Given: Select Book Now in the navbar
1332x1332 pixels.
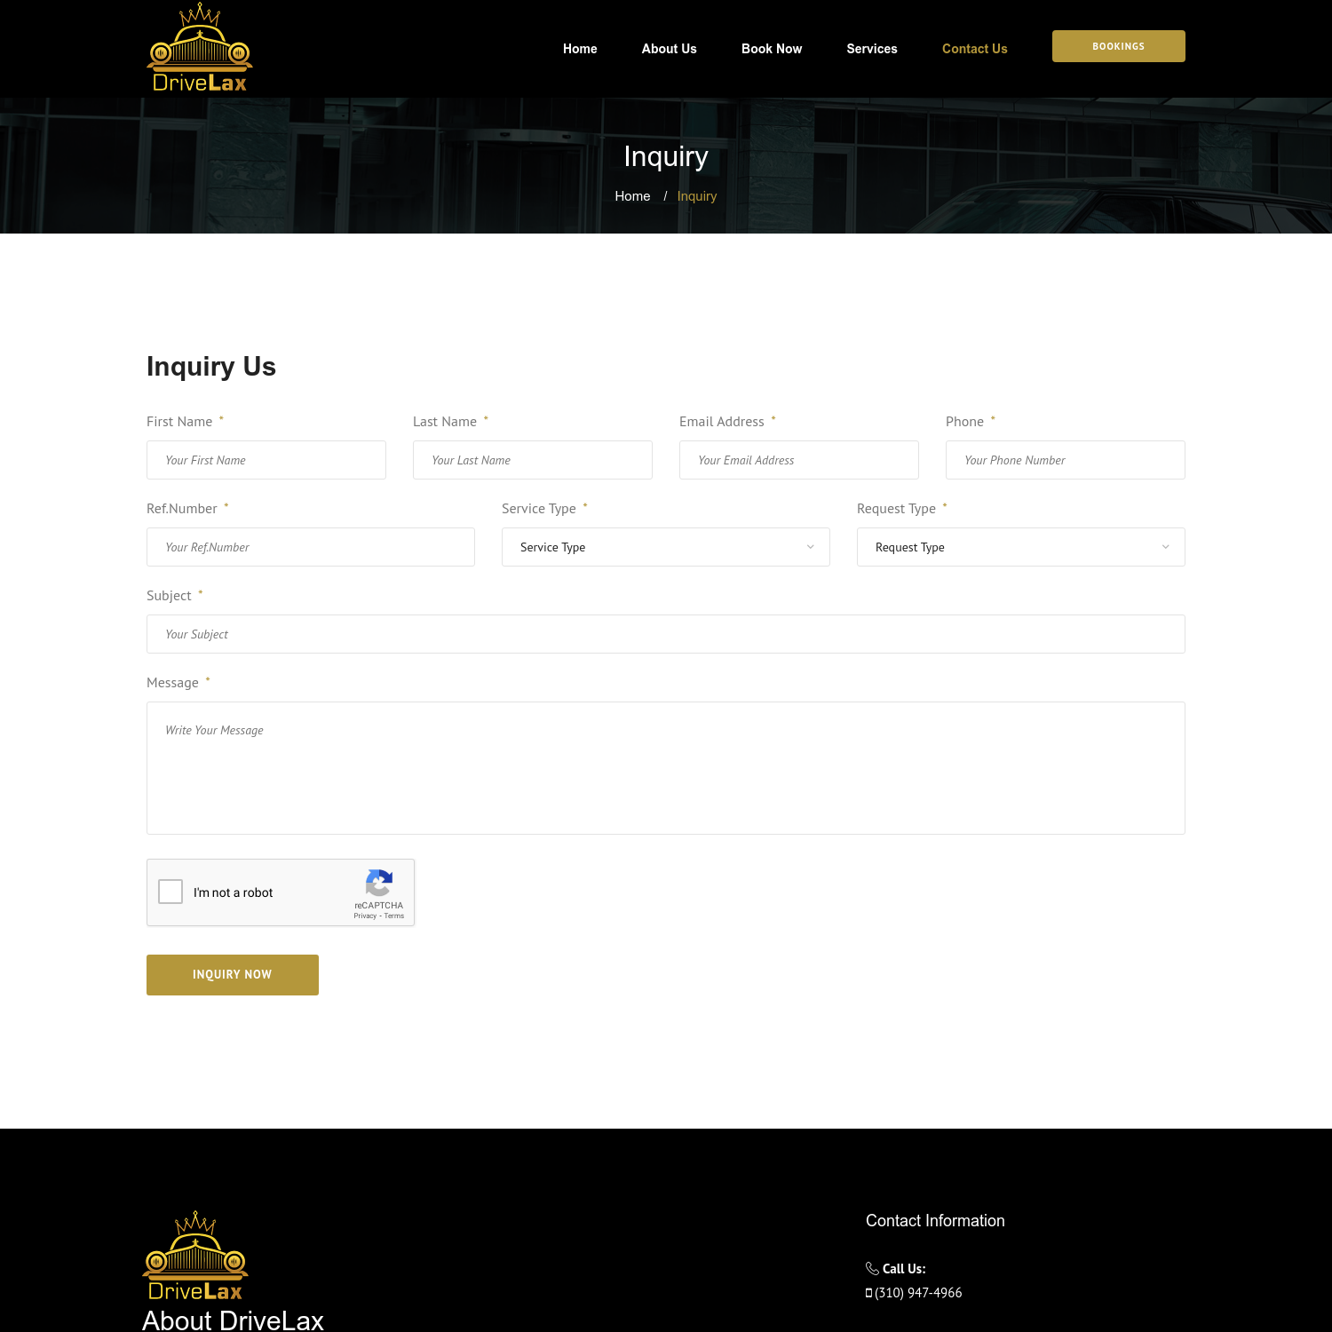Looking at the screenshot, I should (x=771, y=49).
